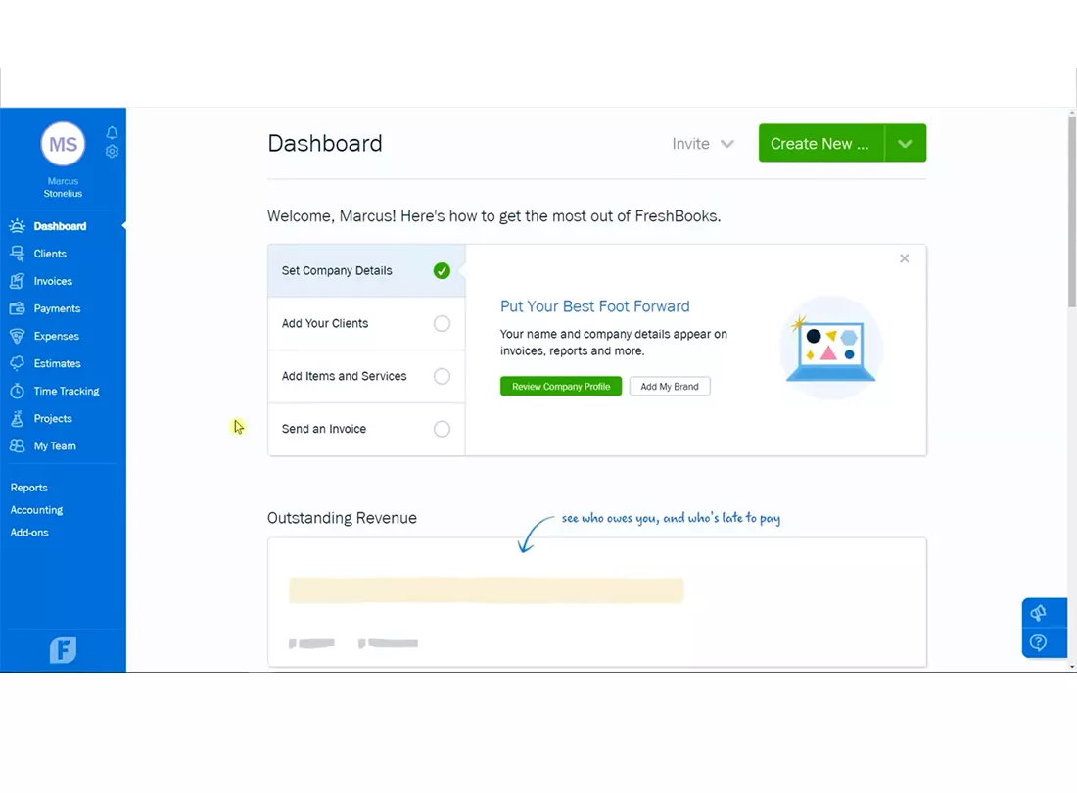The image size is (1077, 793).
Task: Open the Expenses section icon
Action: pos(20,336)
